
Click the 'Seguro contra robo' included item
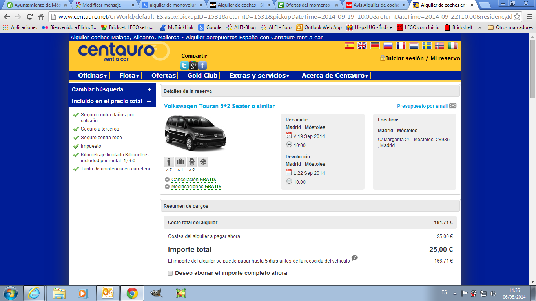[x=101, y=138]
